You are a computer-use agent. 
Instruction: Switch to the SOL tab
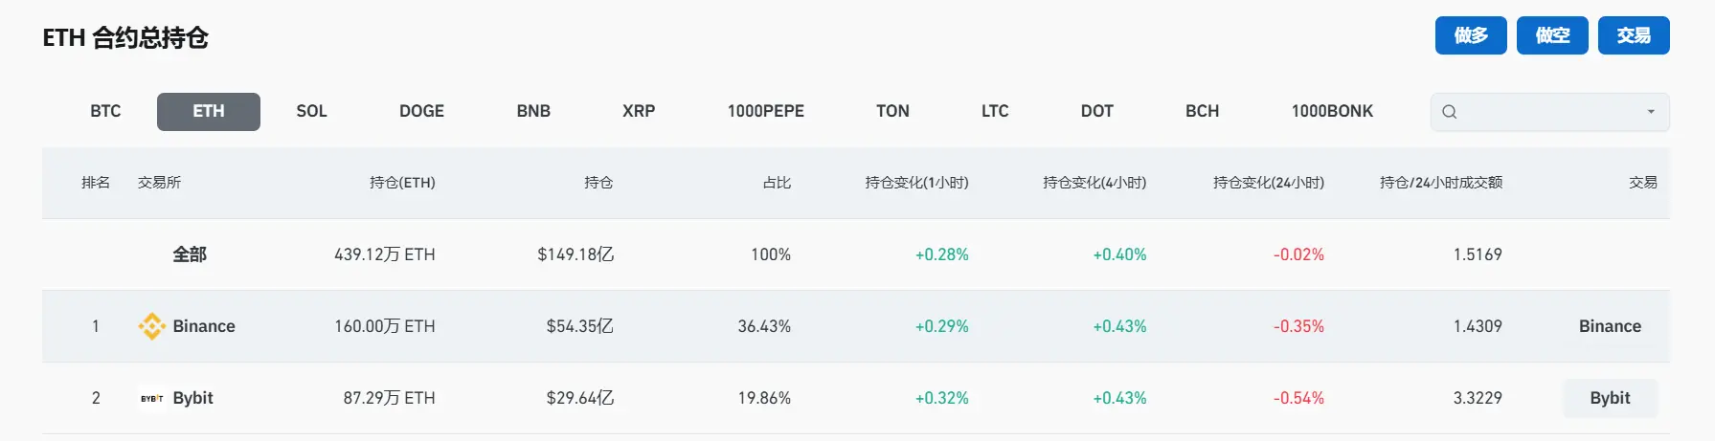pos(311,111)
